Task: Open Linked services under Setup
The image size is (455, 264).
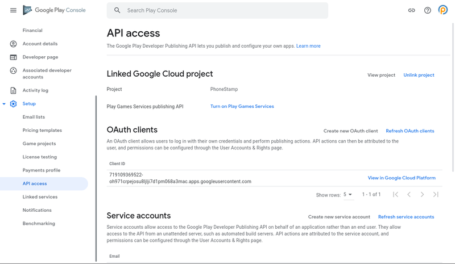Action: (x=40, y=197)
